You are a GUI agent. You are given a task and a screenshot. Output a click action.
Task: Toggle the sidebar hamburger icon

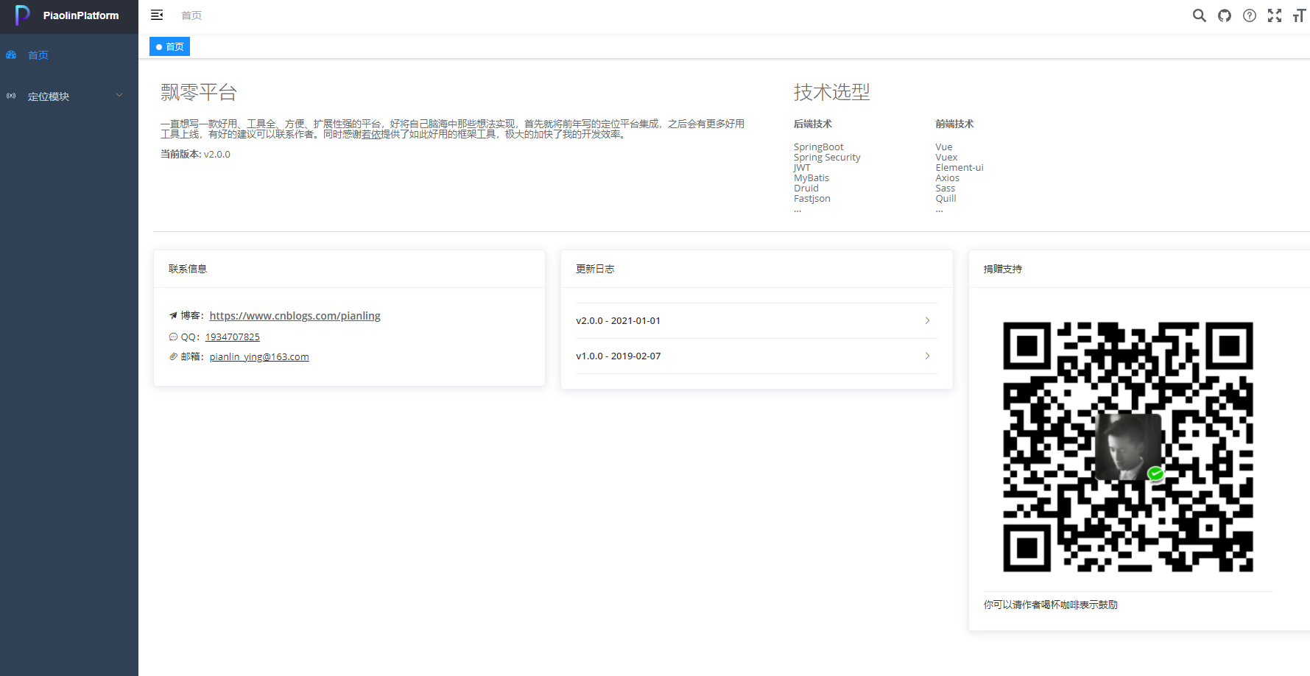click(157, 15)
